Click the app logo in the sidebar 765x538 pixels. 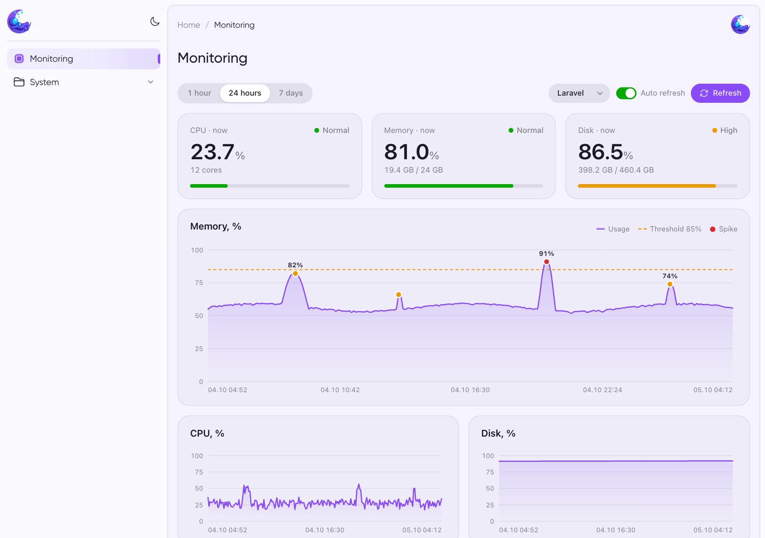[x=19, y=22]
